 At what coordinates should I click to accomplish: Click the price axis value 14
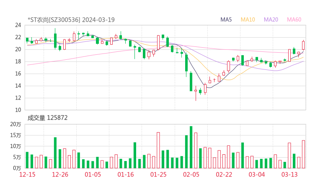[x=18, y=86]
